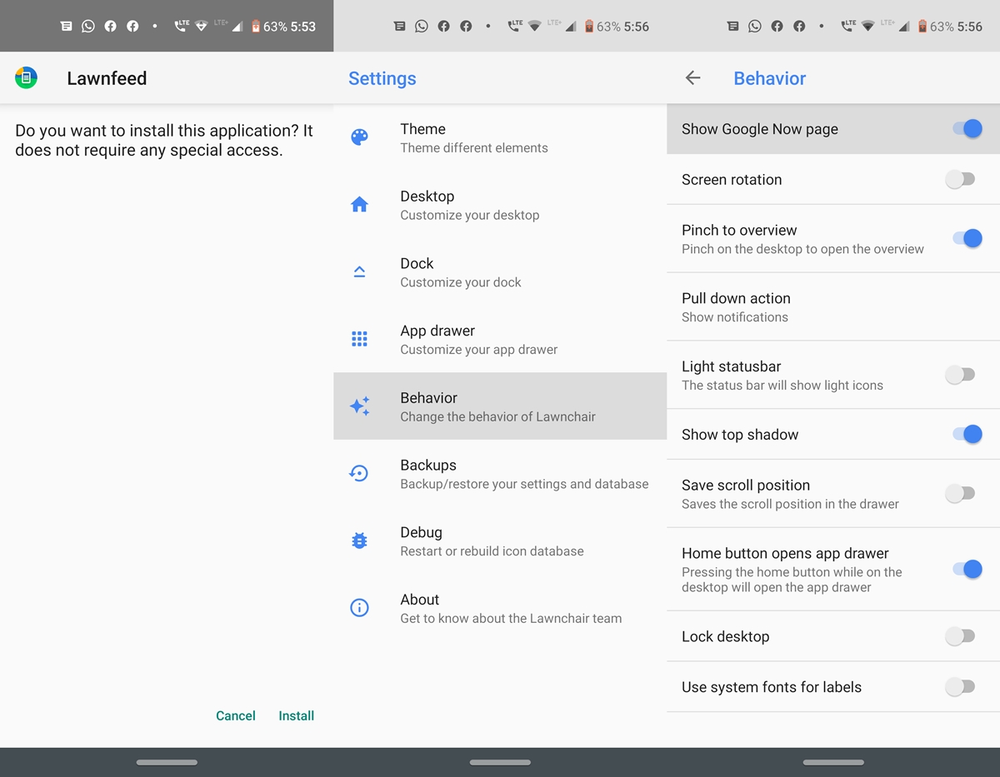Viewport: 1000px width, 777px height.
Task: Click 'Change the behavior of Lawnchair' text
Action: click(x=498, y=416)
